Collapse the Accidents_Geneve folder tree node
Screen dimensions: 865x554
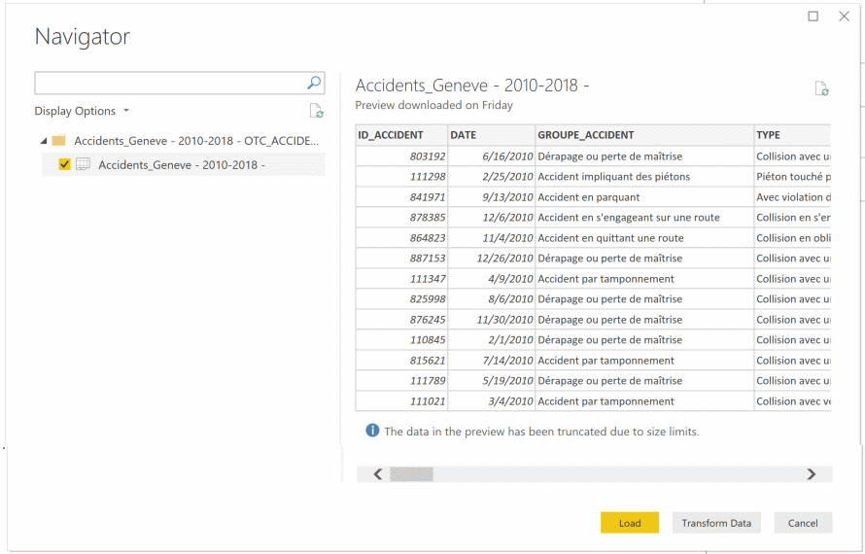(44, 141)
